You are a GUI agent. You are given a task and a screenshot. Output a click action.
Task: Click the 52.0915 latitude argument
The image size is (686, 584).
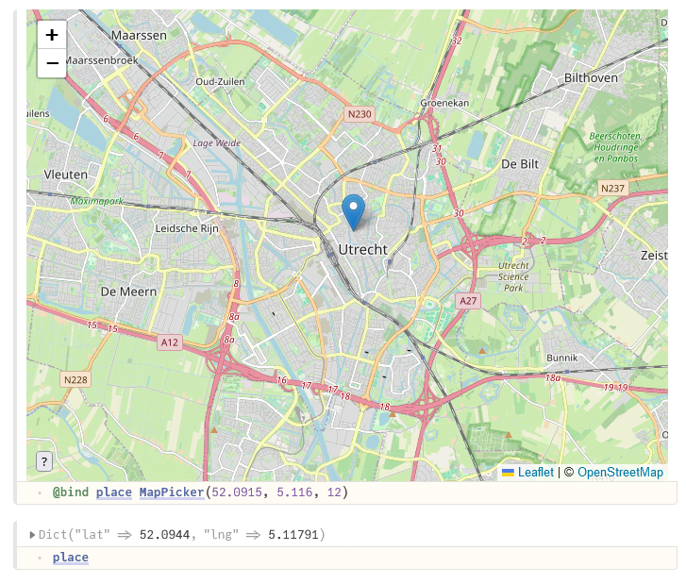tap(237, 492)
